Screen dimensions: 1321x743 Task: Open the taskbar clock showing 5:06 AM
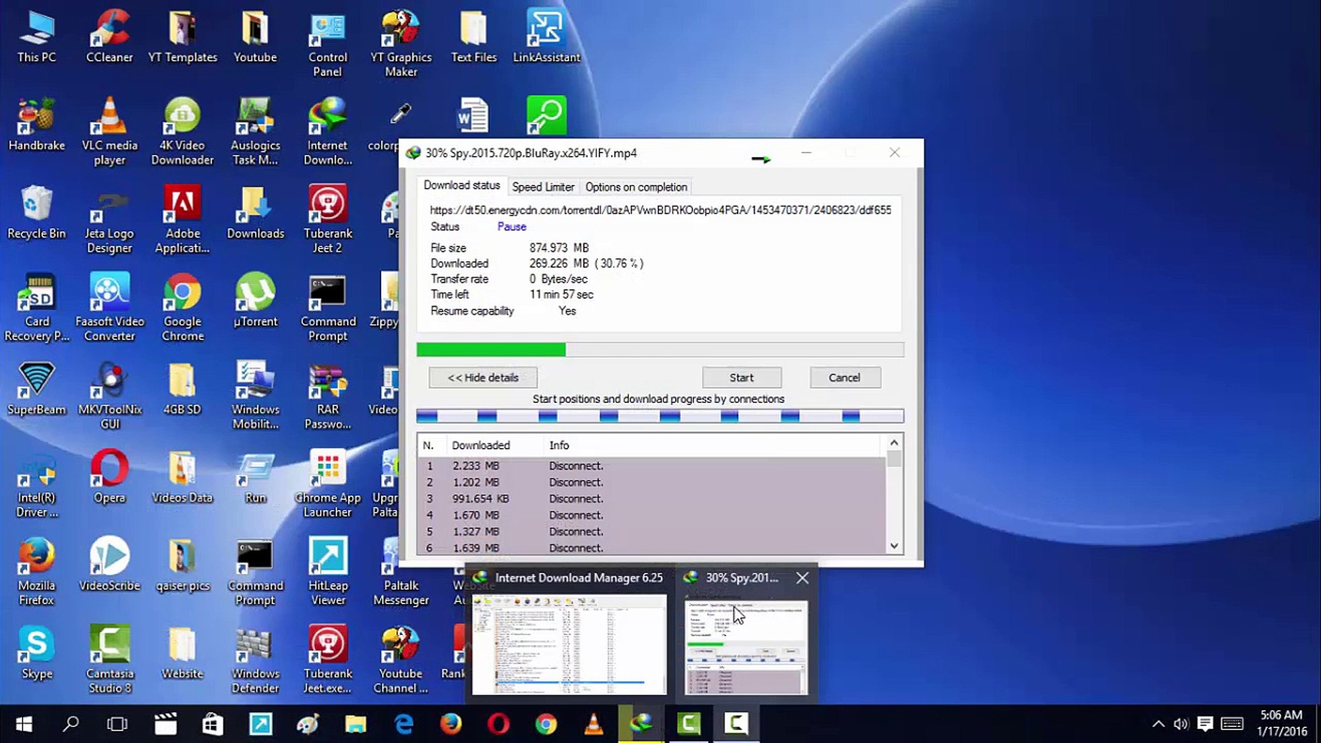[1281, 723]
